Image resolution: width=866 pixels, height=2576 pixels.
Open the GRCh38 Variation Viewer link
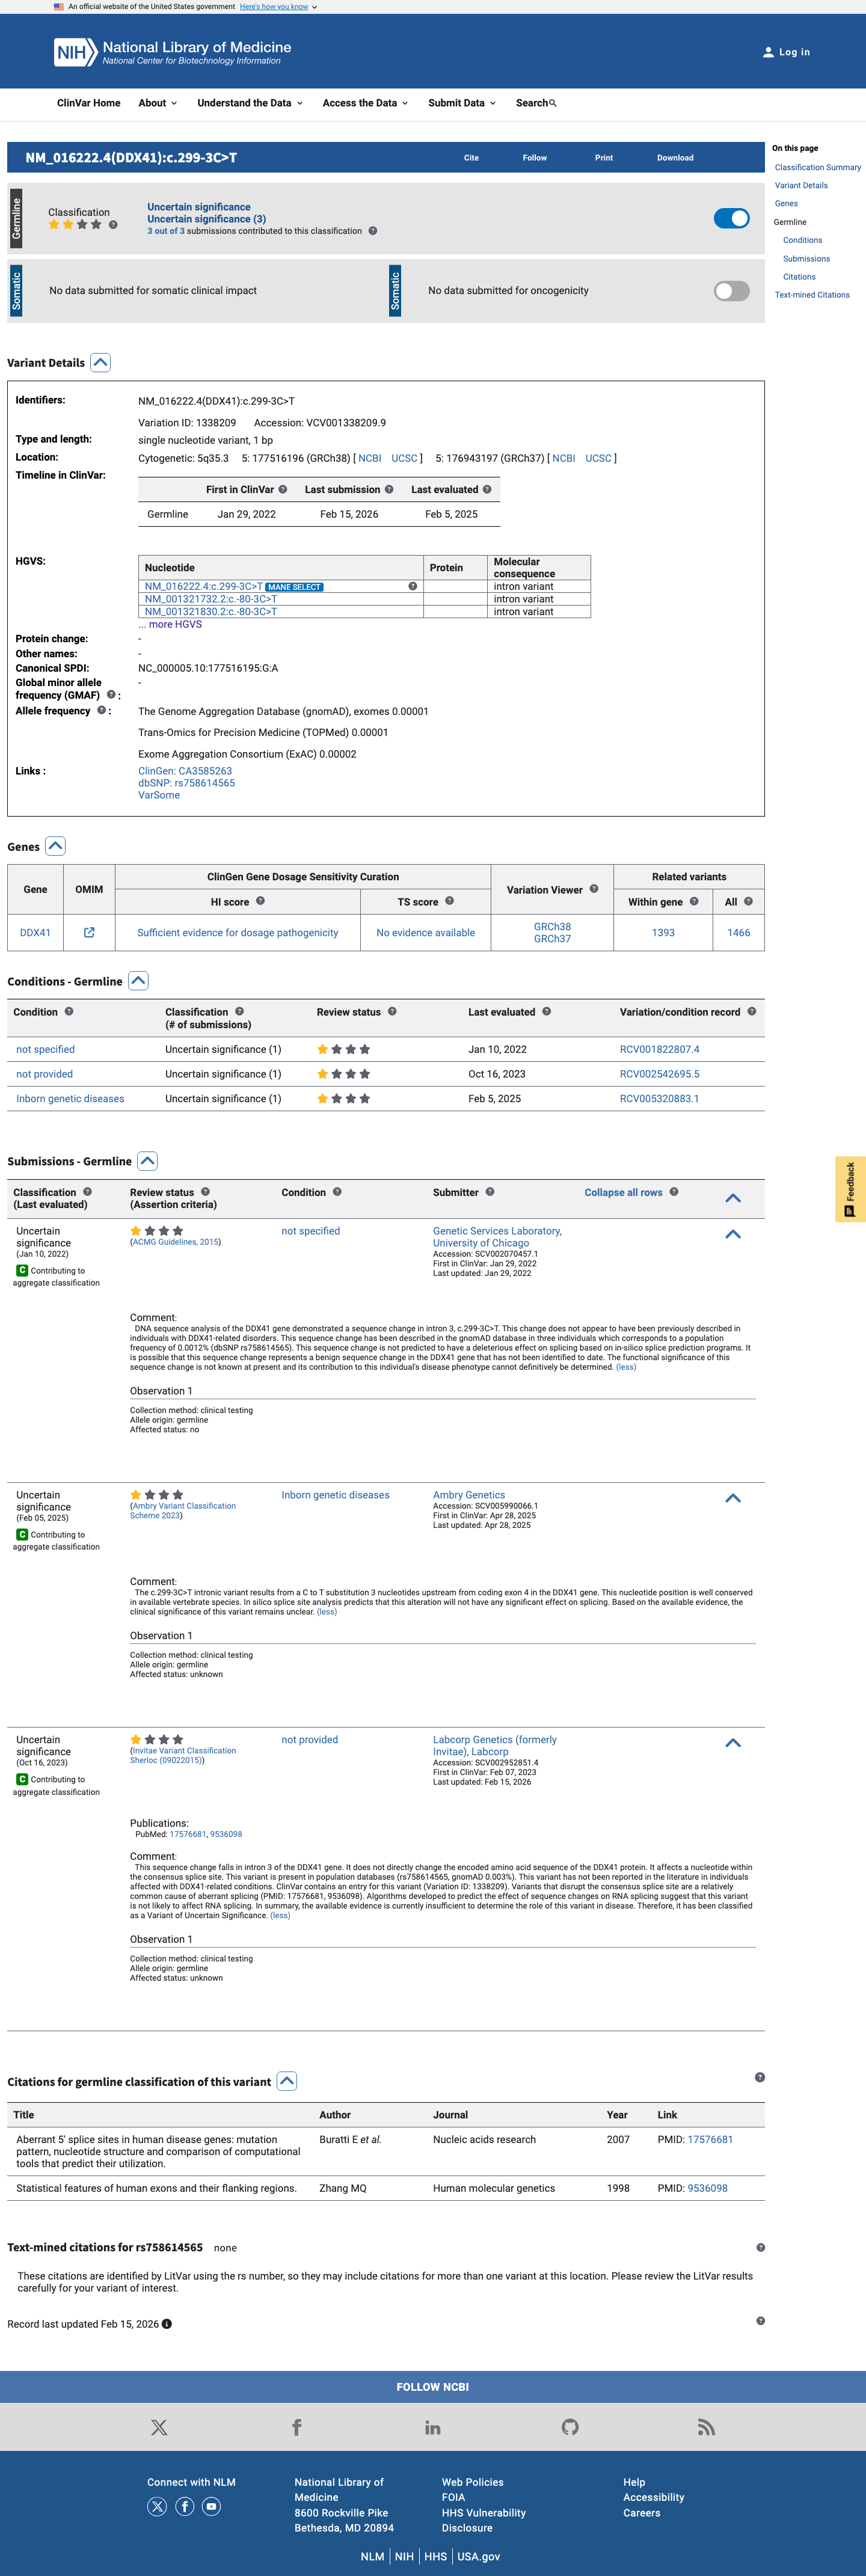click(552, 927)
